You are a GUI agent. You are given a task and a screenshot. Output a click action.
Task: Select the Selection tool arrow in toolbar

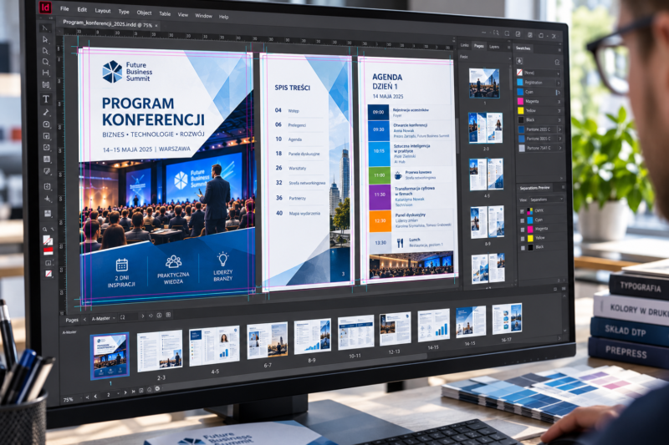click(x=45, y=28)
